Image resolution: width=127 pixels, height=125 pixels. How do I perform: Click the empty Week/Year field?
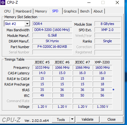pyautogui.click(x=107, y=35)
